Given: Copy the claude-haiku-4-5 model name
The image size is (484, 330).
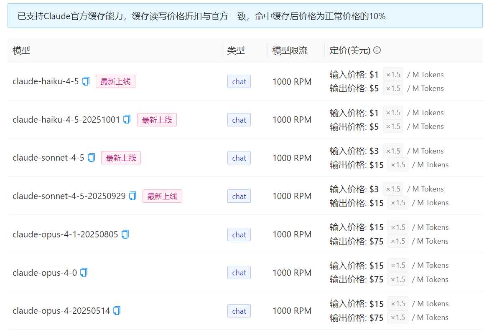Looking at the screenshot, I should point(86,81).
